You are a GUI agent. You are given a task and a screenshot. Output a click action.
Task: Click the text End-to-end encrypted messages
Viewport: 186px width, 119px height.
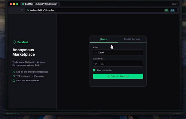point(32,72)
